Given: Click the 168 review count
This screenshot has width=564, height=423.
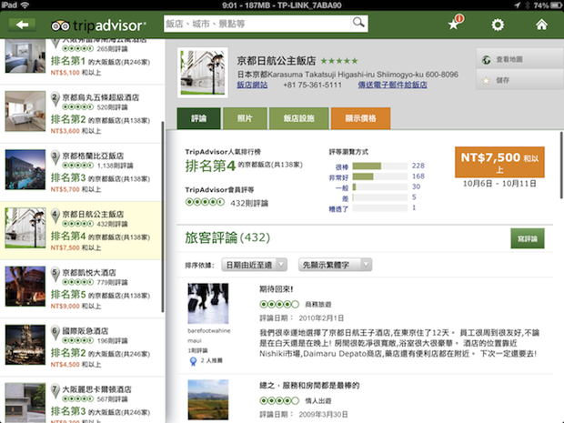Looking at the screenshot, I should coord(418,176).
